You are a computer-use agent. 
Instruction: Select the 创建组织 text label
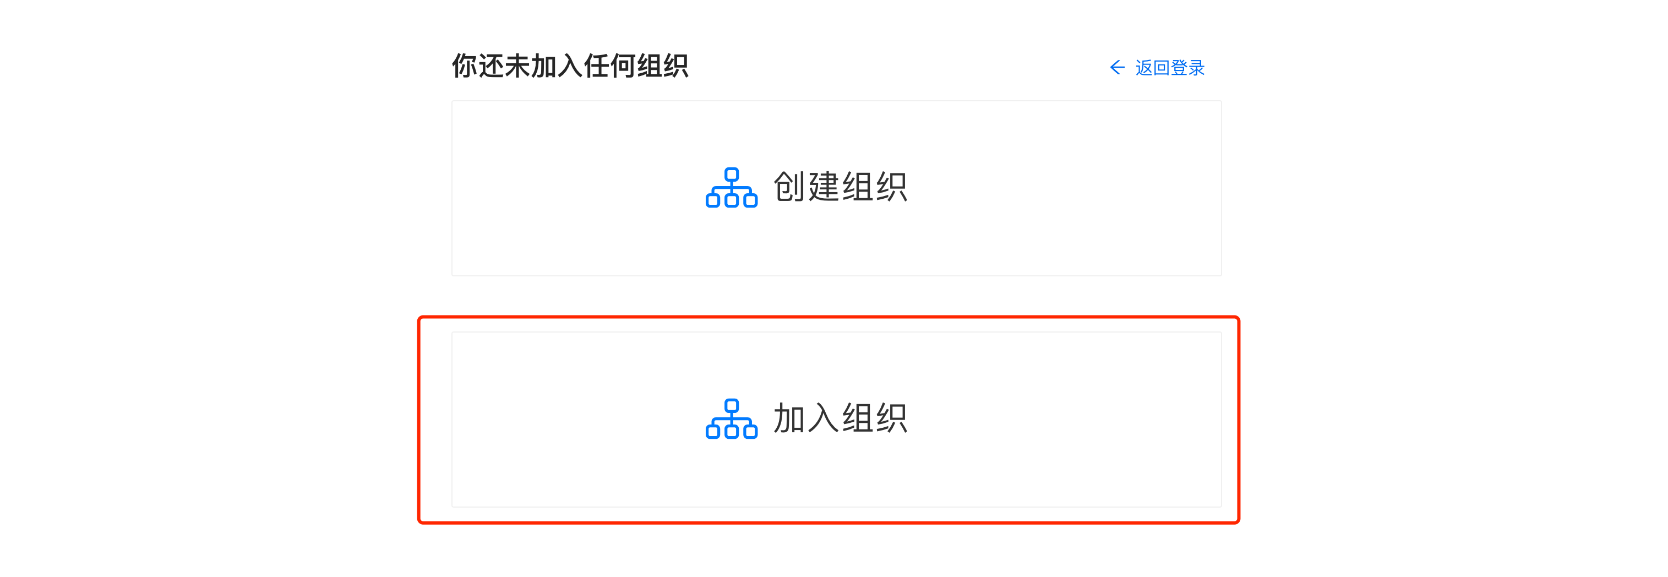(840, 187)
